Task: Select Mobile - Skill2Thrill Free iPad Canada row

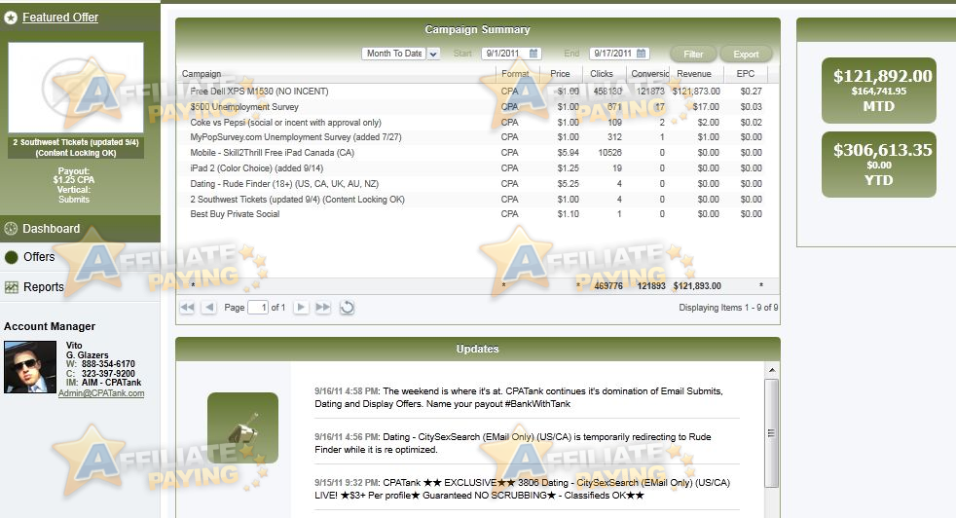Action: pos(477,153)
